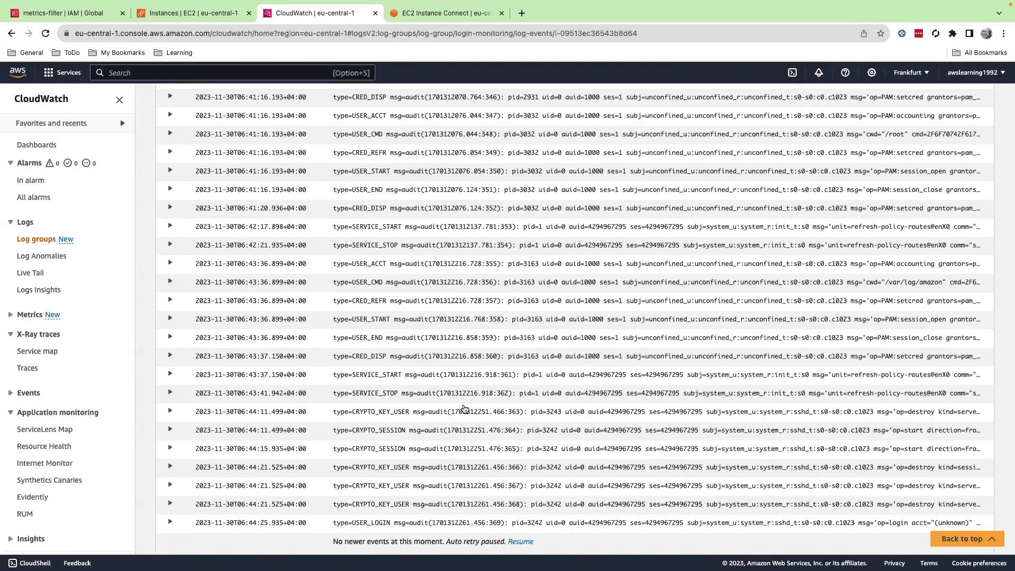Open the AWS settings gear icon
Image resolution: width=1015 pixels, height=571 pixels.
coord(871,72)
